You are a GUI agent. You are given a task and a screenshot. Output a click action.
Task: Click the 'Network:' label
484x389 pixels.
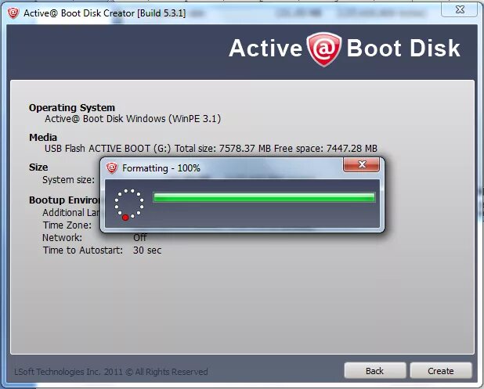(62, 237)
